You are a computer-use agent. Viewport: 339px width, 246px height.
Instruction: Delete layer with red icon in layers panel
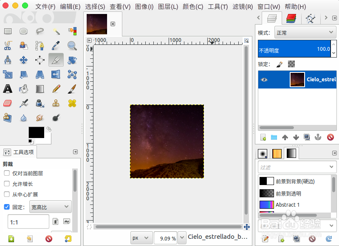point(330,137)
